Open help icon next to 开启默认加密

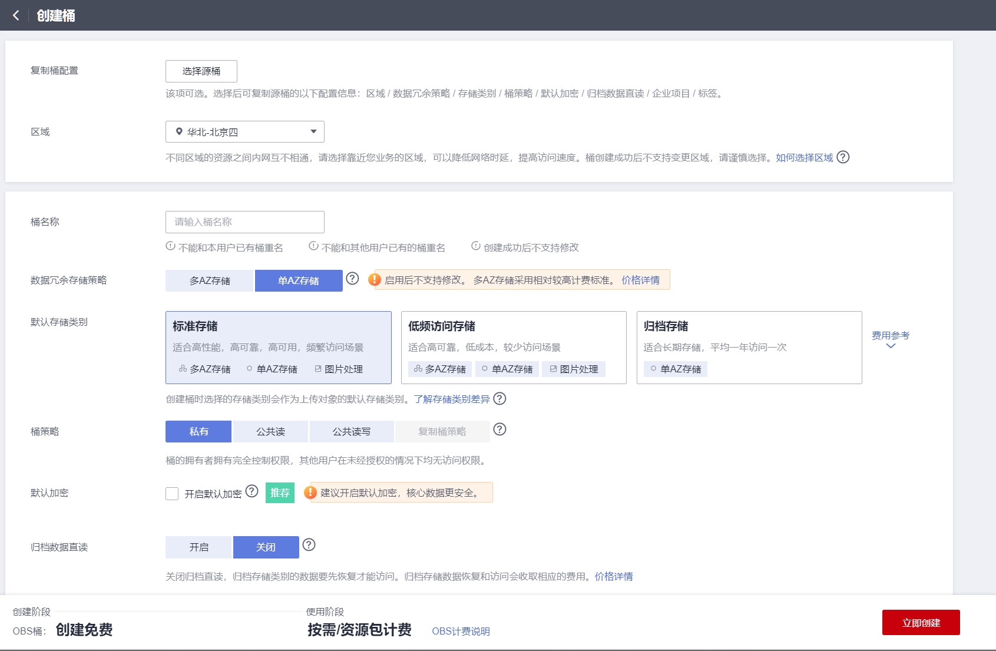point(252,491)
